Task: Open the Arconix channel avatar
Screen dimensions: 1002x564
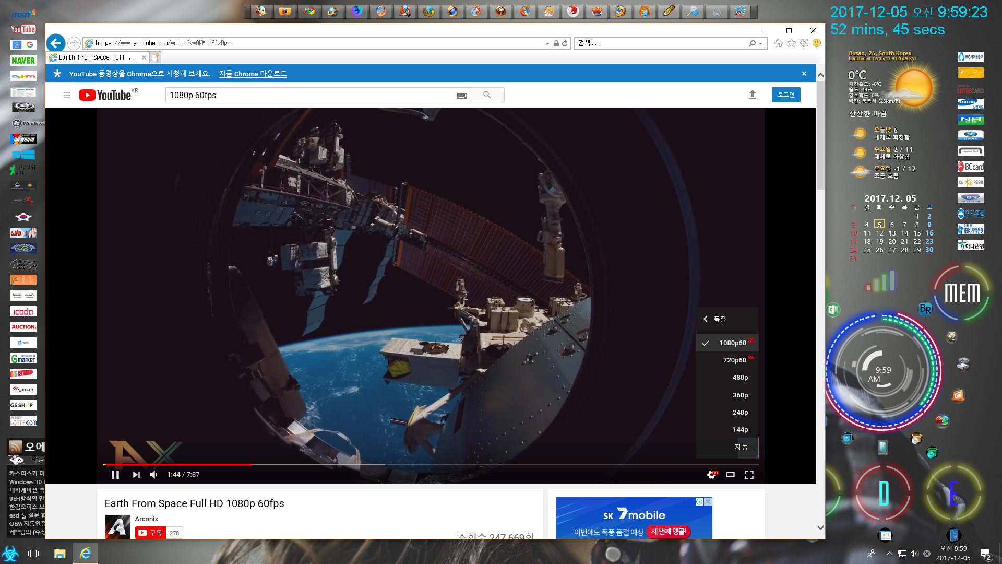Action: point(117,527)
